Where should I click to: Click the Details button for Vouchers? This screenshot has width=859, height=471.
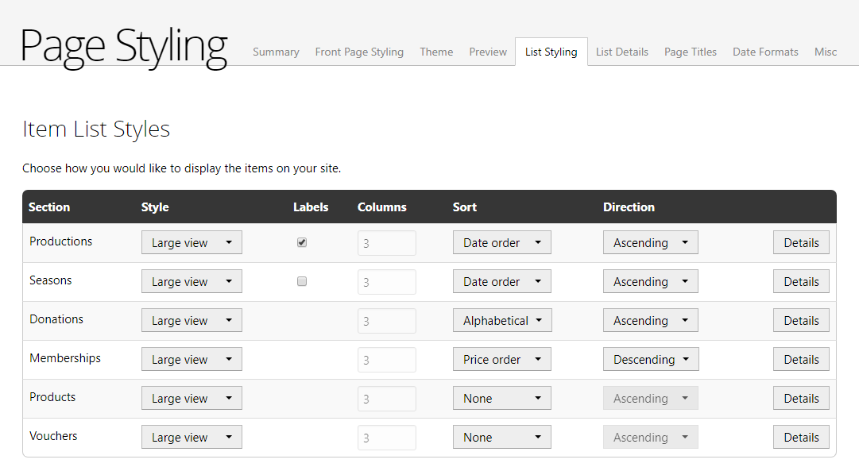[x=801, y=437]
